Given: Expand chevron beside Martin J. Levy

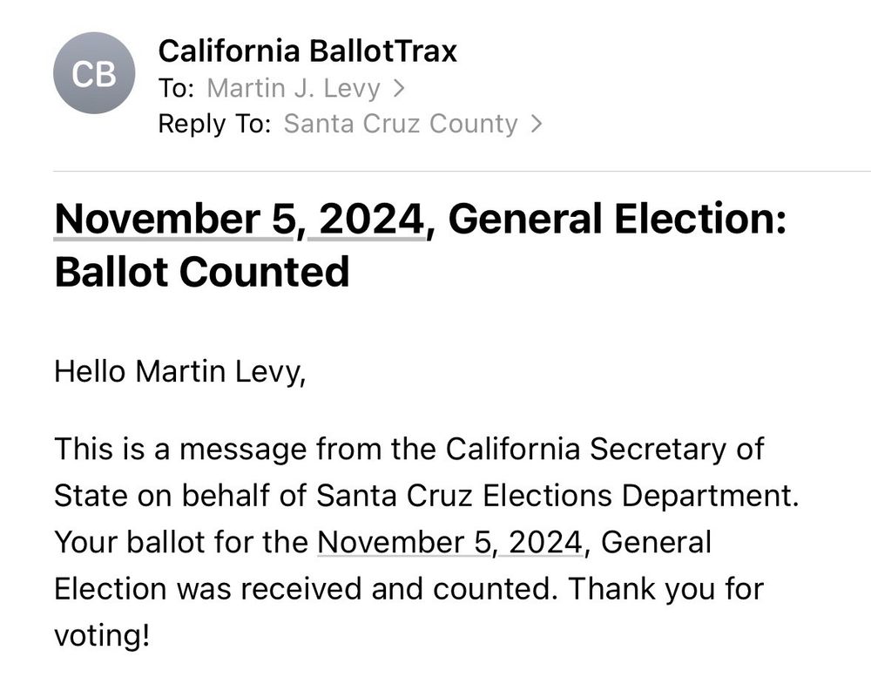Looking at the screenshot, I should [398, 88].
